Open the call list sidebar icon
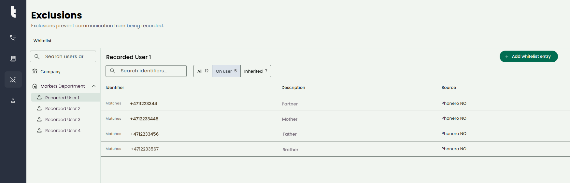 (13, 37)
